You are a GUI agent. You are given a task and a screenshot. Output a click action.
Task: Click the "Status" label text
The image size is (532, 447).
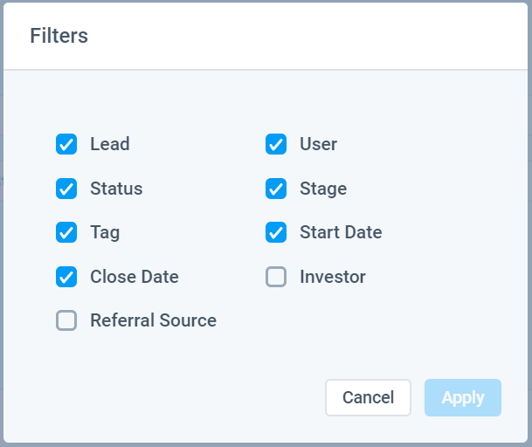[116, 189]
